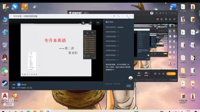Expand the microphone dropdown arrow
200x112 pixels.
tap(142, 73)
